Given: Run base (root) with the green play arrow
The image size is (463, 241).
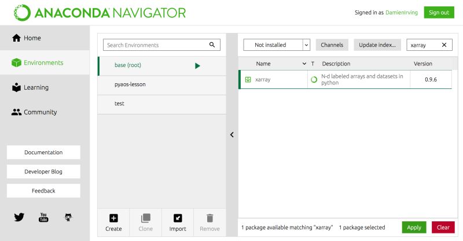Looking at the screenshot, I should point(197,66).
